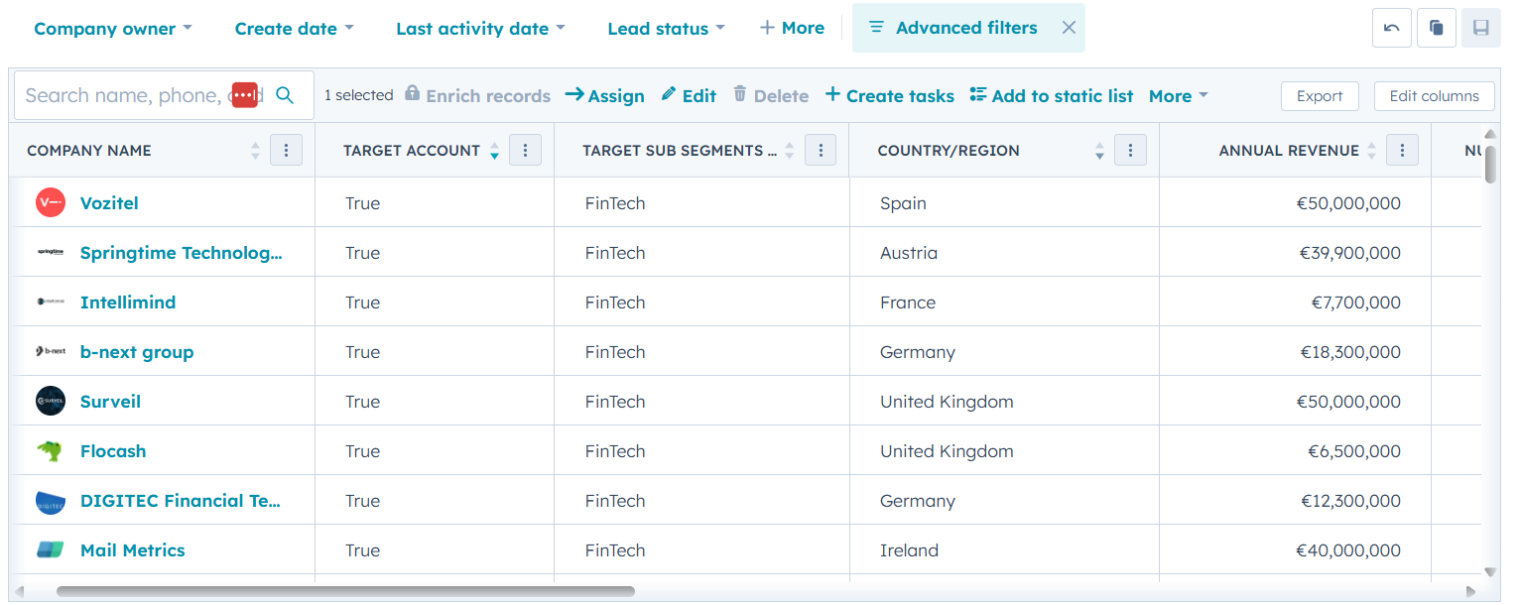Click the Vozitel company logo
Screen dimensions: 1521x605
[x=51, y=203]
